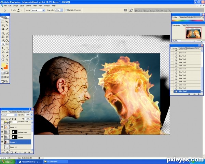The height and width of the screenshot is (164, 205).
Task: Click the Windows Start button
Action: coord(8,162)
